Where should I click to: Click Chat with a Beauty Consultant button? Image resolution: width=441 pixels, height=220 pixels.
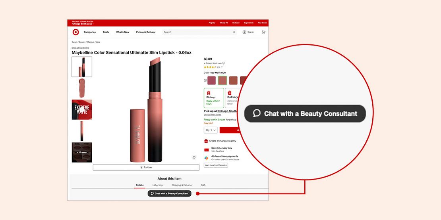(170, 193)
